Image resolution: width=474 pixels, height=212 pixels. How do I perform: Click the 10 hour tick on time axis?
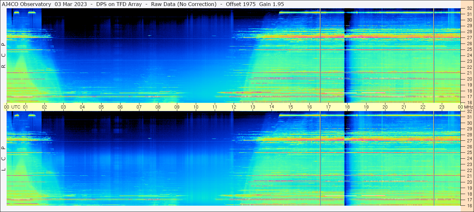[196, 107]
